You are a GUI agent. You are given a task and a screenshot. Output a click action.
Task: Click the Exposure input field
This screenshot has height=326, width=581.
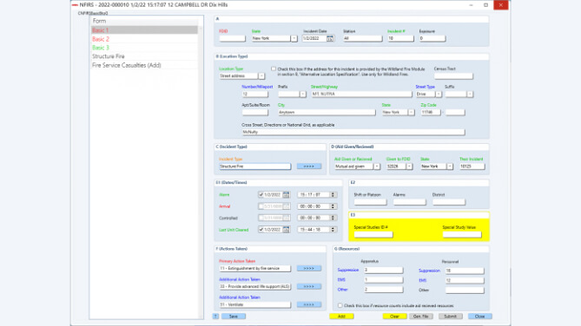point(432,38)
